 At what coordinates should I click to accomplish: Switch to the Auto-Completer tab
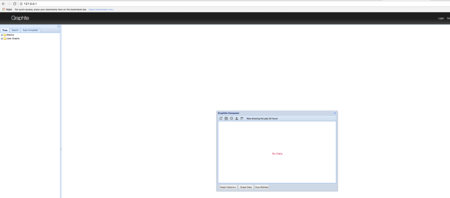coord(31,30)
